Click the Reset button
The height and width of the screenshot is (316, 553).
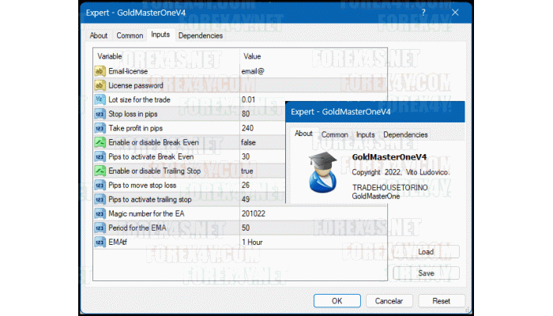pos(442,301)
